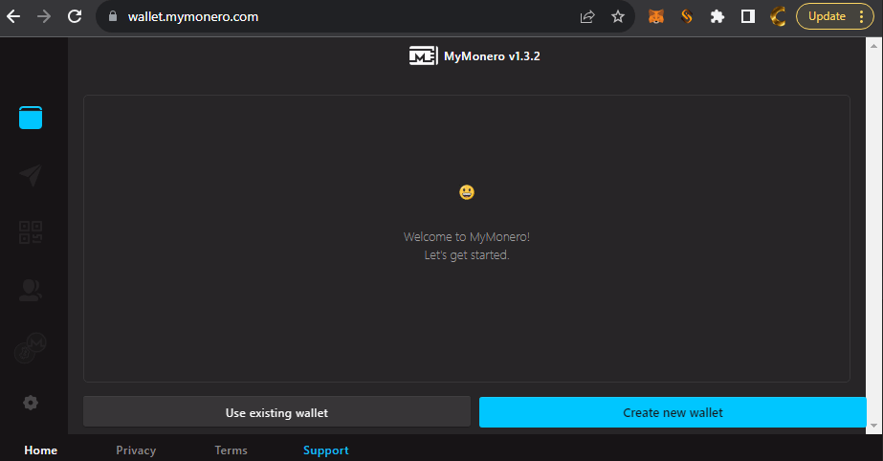Click the MyMonero logo in header
Image resolution: width=883 pixels, height=461 pixels.
424,55
